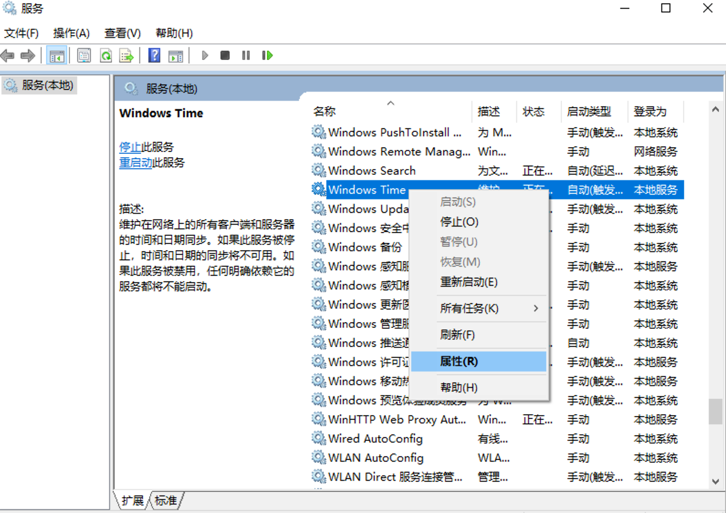Click the scrollbar up arrow
This screenshot has width=726, height=513.
pos(715,109)
